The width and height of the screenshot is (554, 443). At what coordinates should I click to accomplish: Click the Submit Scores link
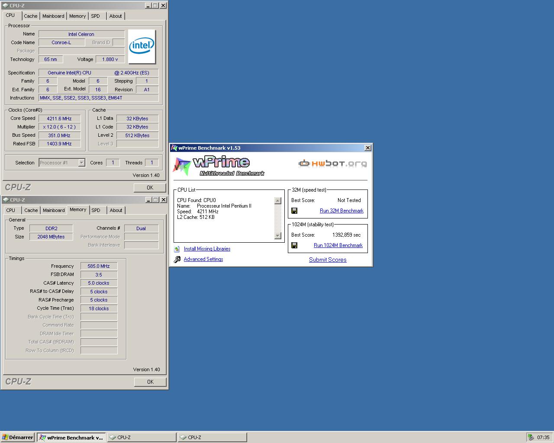(328, 260)
